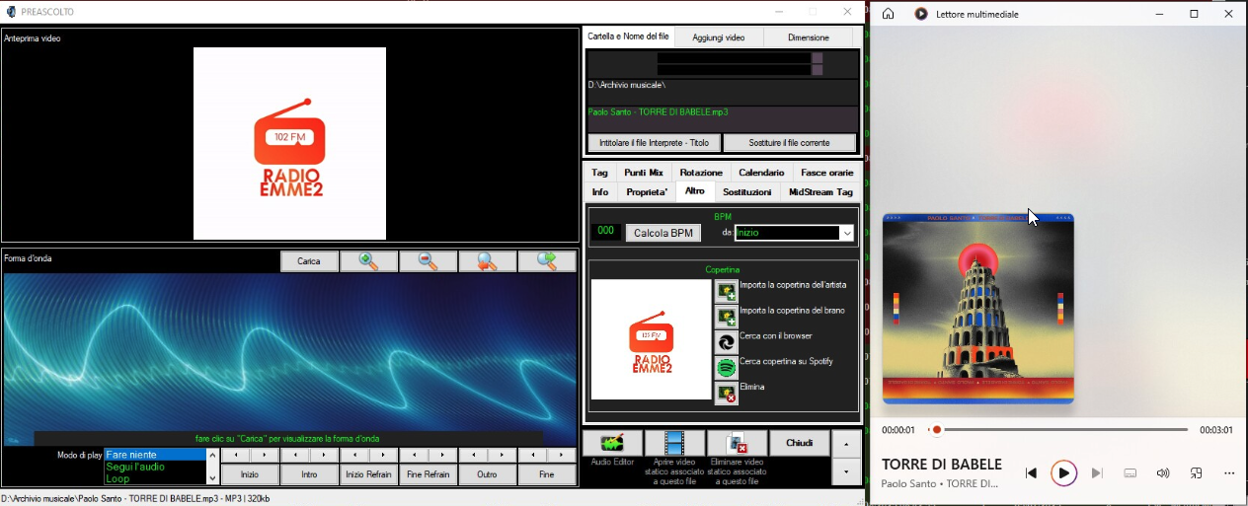This screenshot has width=1248, height=506.
Task: Click the Carica waveform button
Action: coord(310,261)
